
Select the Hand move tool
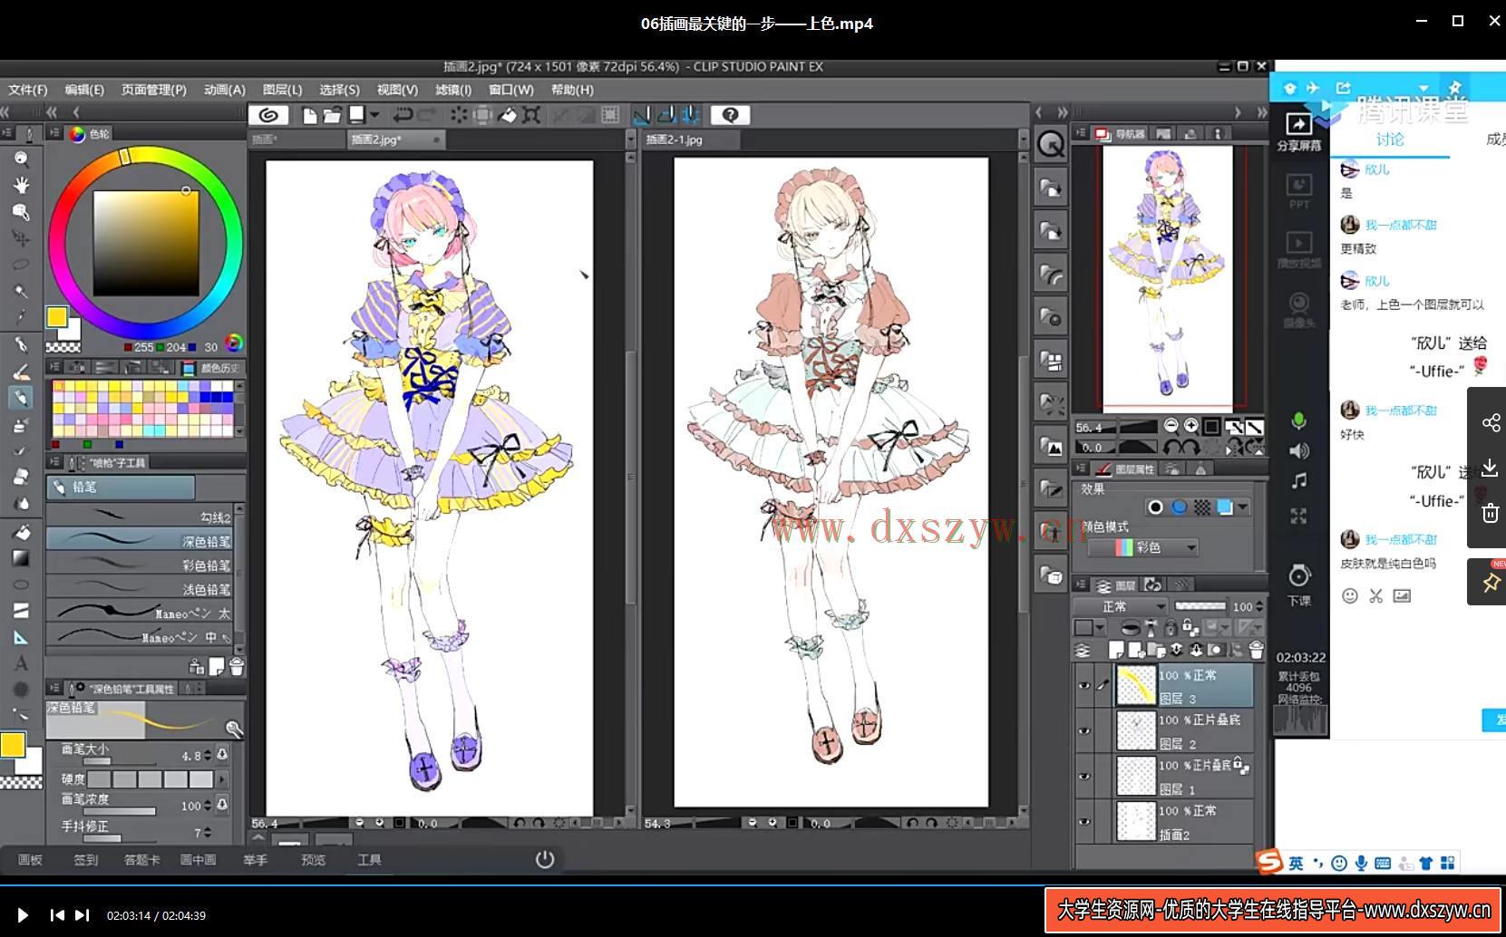pyautogui.click(x=21, y=185)
